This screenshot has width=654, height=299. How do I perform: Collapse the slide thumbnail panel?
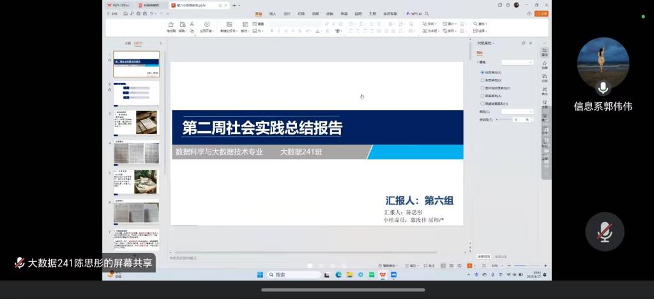tap(160, 43)
